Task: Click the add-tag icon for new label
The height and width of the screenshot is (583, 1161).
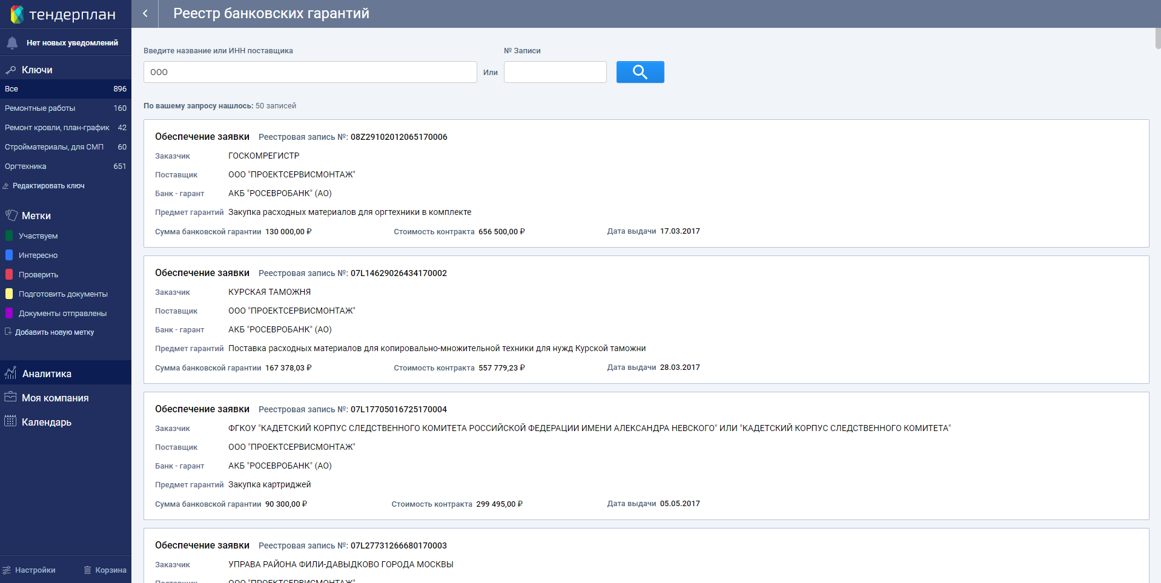Action: click(8, 332)
